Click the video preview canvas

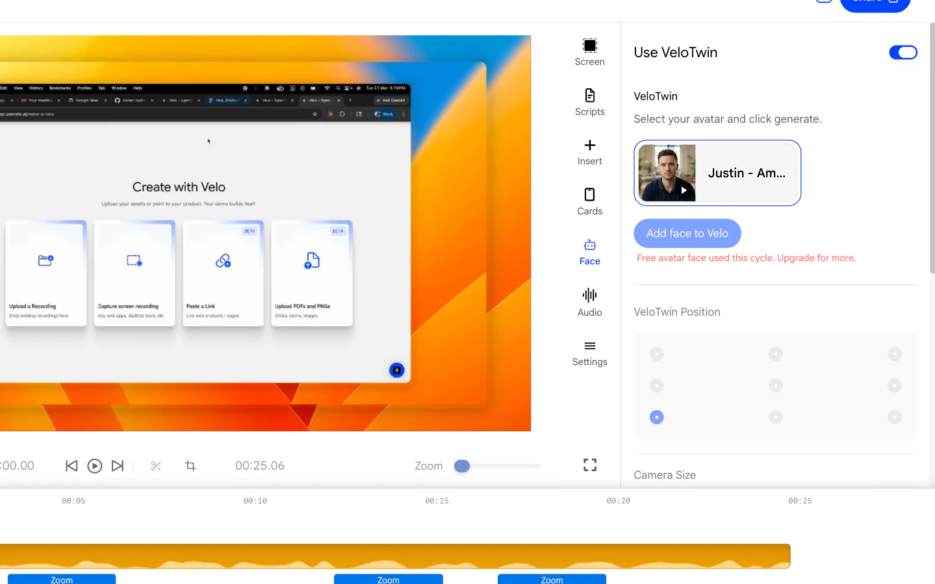click(x=265, y=233)
